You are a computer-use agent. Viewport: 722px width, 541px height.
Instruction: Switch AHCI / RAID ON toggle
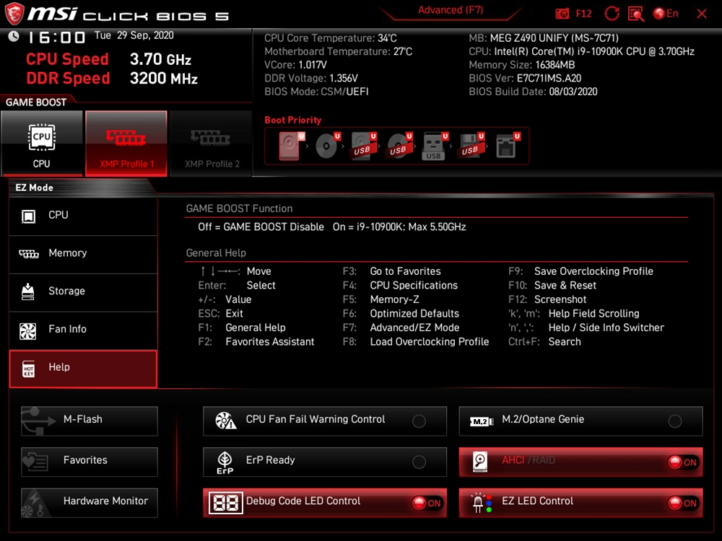[x=684, y=462]
